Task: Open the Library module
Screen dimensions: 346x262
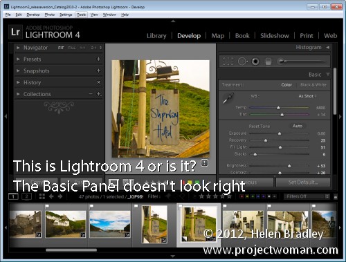Action: 156,36
